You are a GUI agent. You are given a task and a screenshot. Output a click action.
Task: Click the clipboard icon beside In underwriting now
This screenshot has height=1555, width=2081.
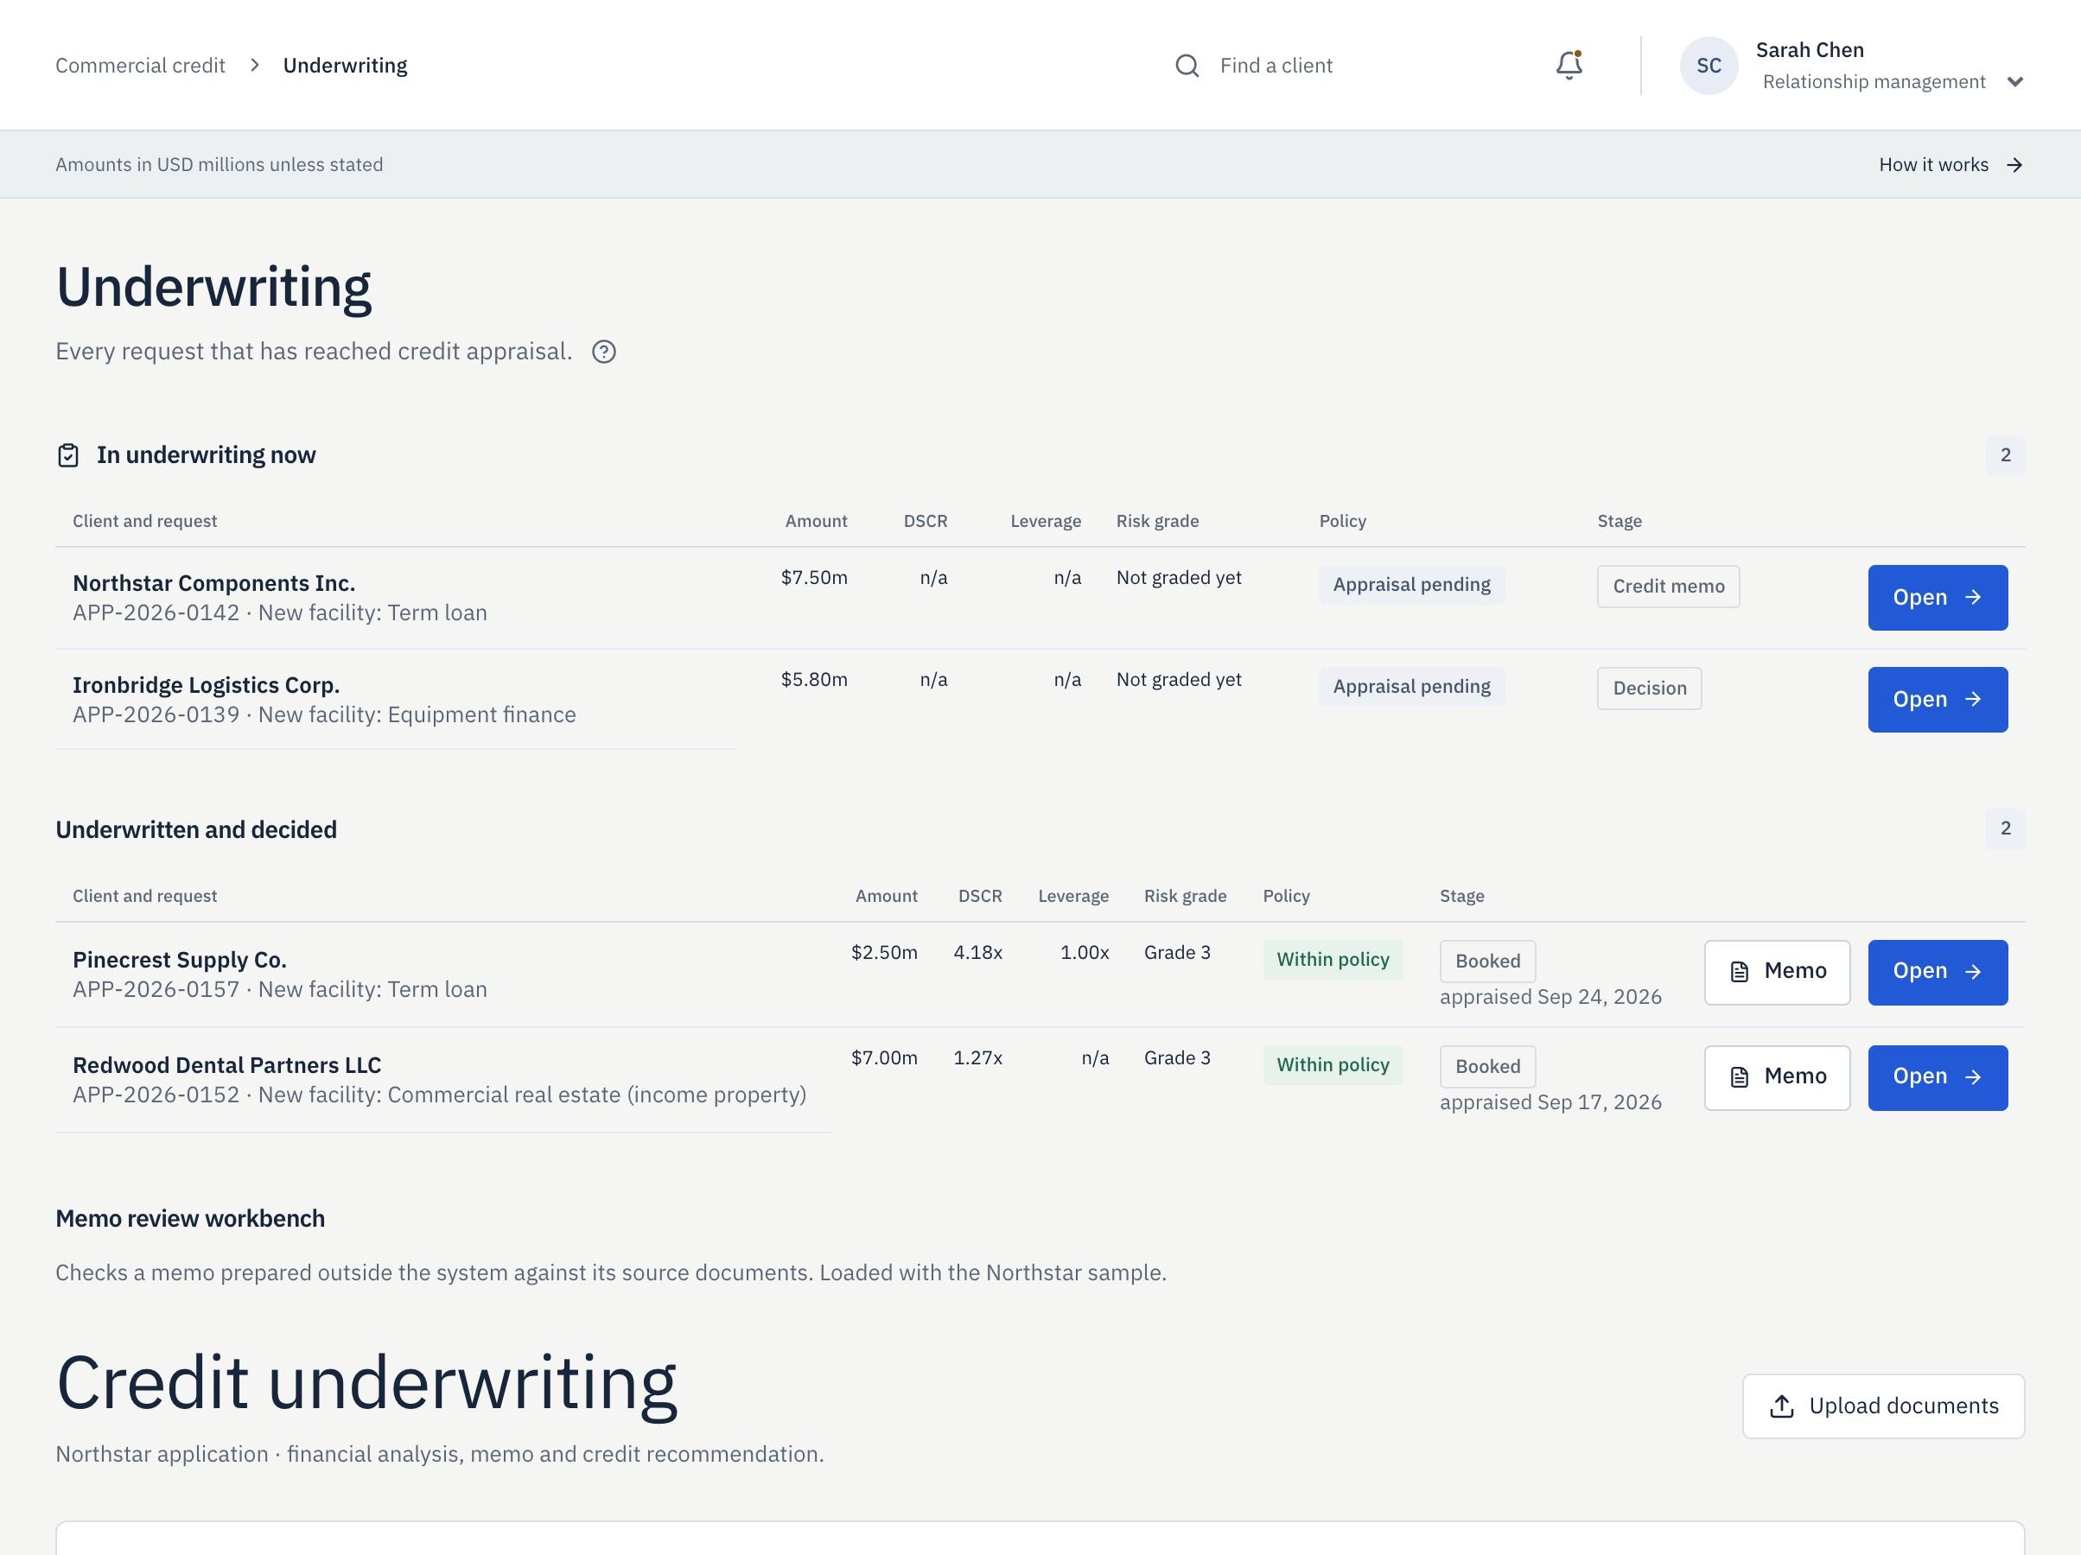[67, 455]
